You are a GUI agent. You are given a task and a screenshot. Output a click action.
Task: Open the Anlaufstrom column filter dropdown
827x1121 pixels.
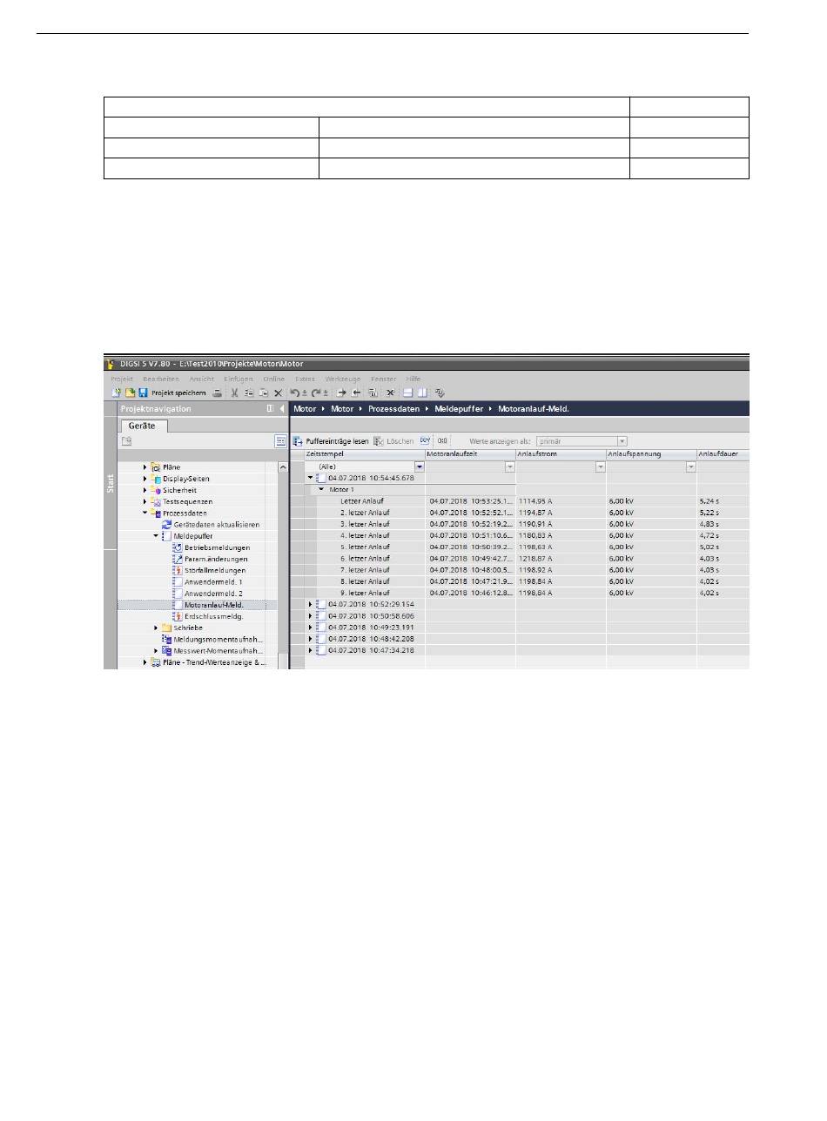click(600, 467)
